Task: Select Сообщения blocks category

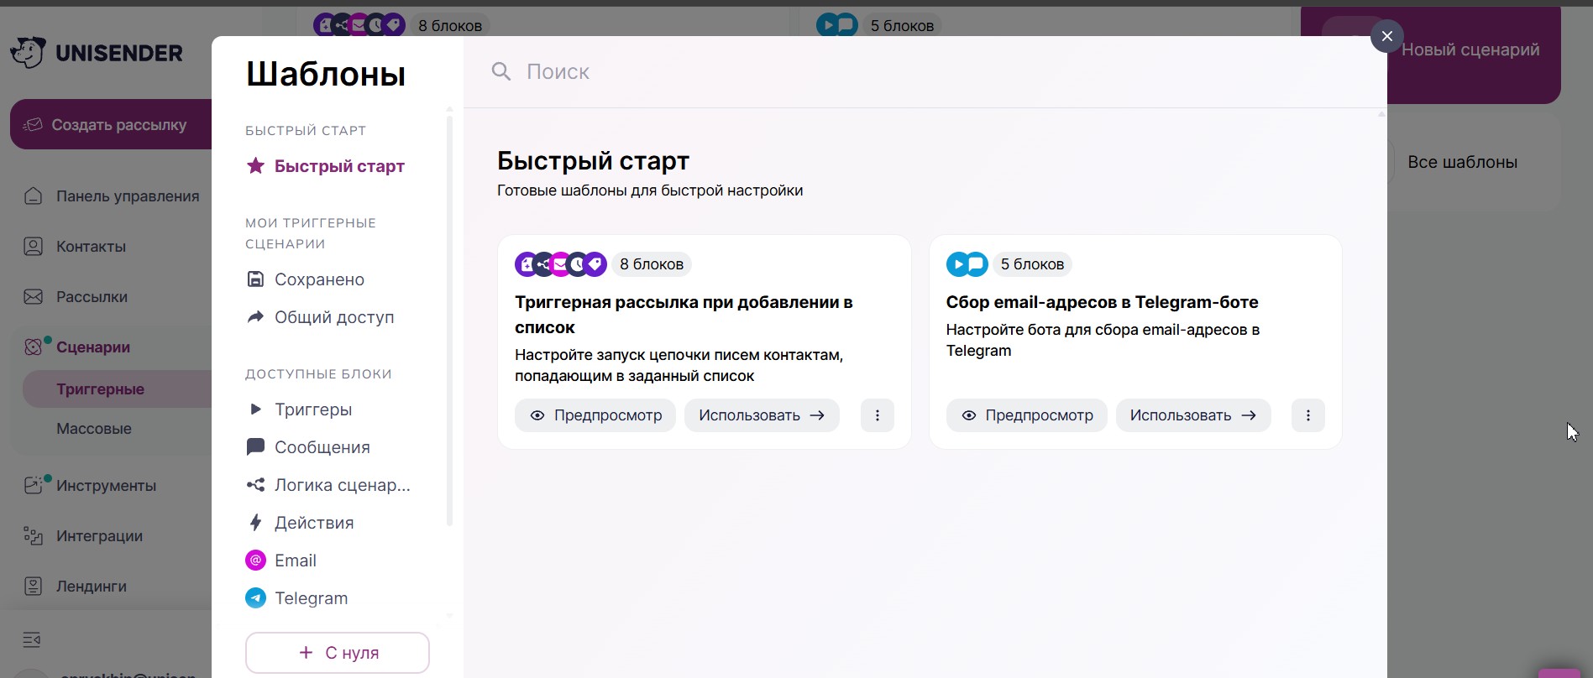Action: point(308,447)
